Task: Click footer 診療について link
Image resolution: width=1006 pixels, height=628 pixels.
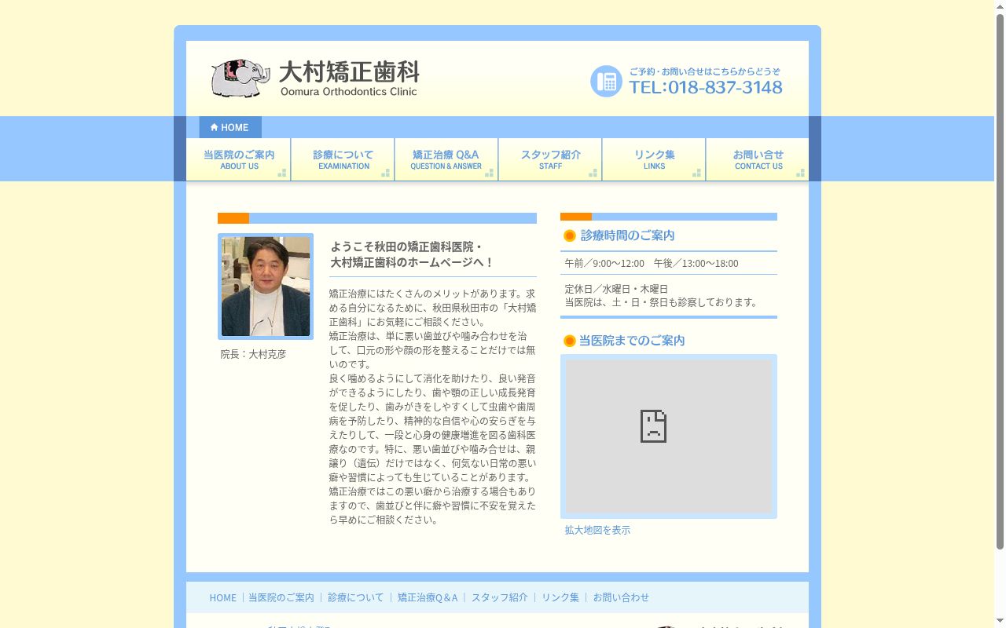Action: (x=356, y=597)
